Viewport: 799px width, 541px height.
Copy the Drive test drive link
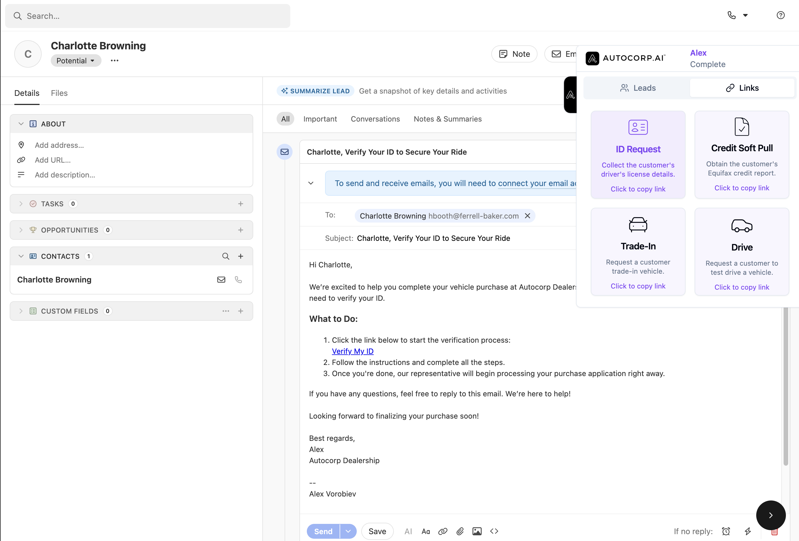click(742, 287)
